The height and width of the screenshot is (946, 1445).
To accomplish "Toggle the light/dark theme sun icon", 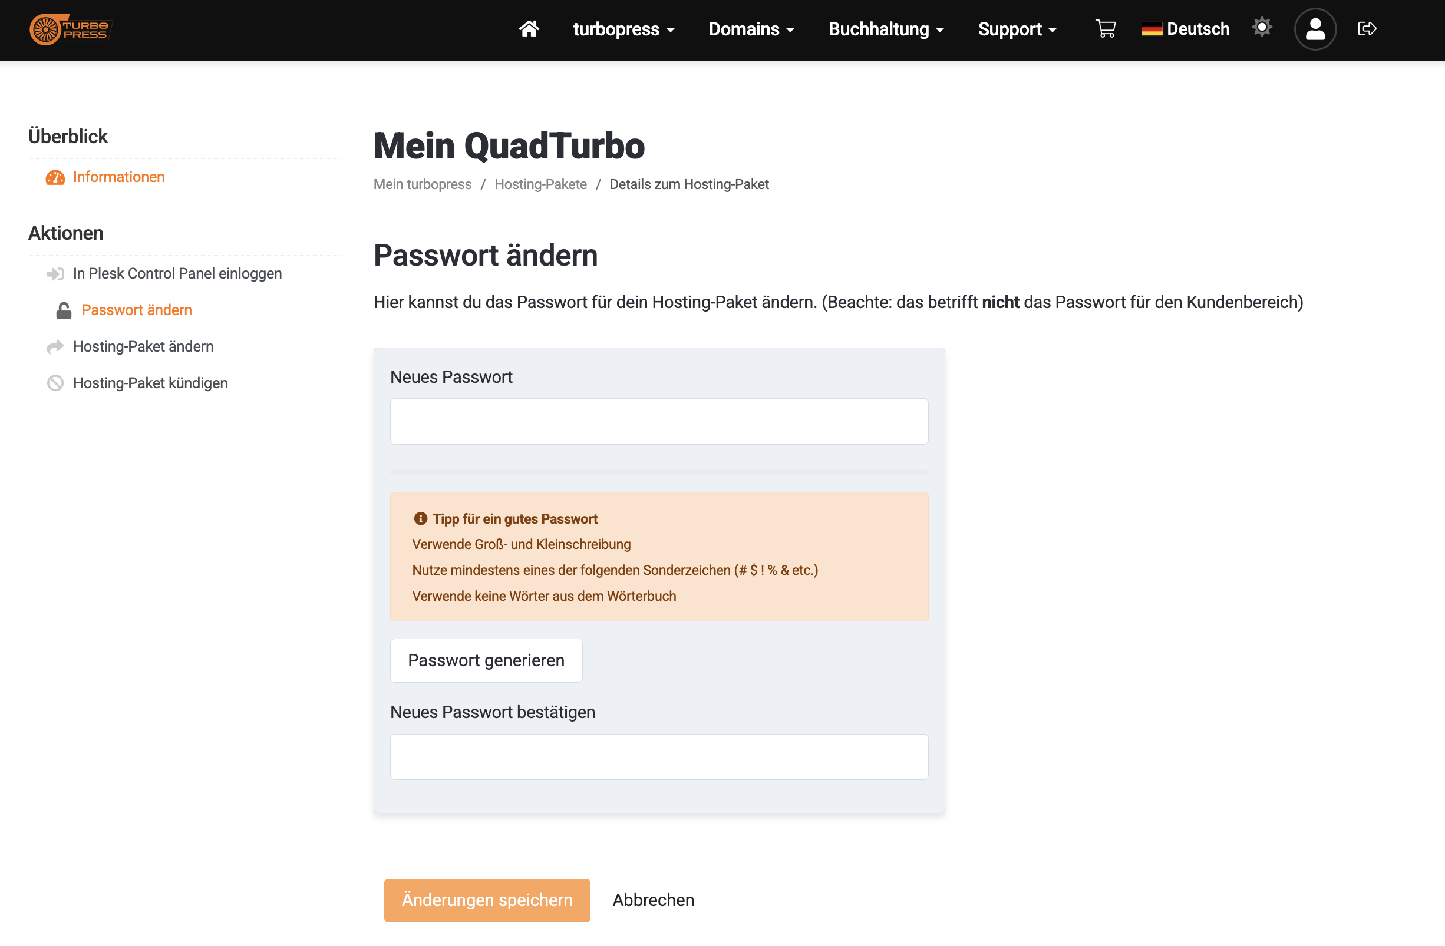I will [x=1262, y=27].
